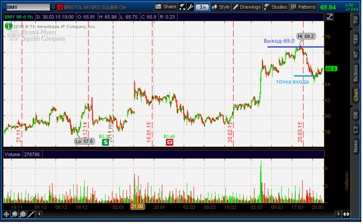The height and width of the screenshot is (224, 363).
Task: Select the line drawing tool icon
Action: [31, 215]
